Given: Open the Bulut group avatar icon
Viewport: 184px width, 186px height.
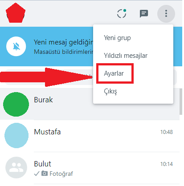Looking at the screenshot, I should pyautogui.click(x=16, y=167).
